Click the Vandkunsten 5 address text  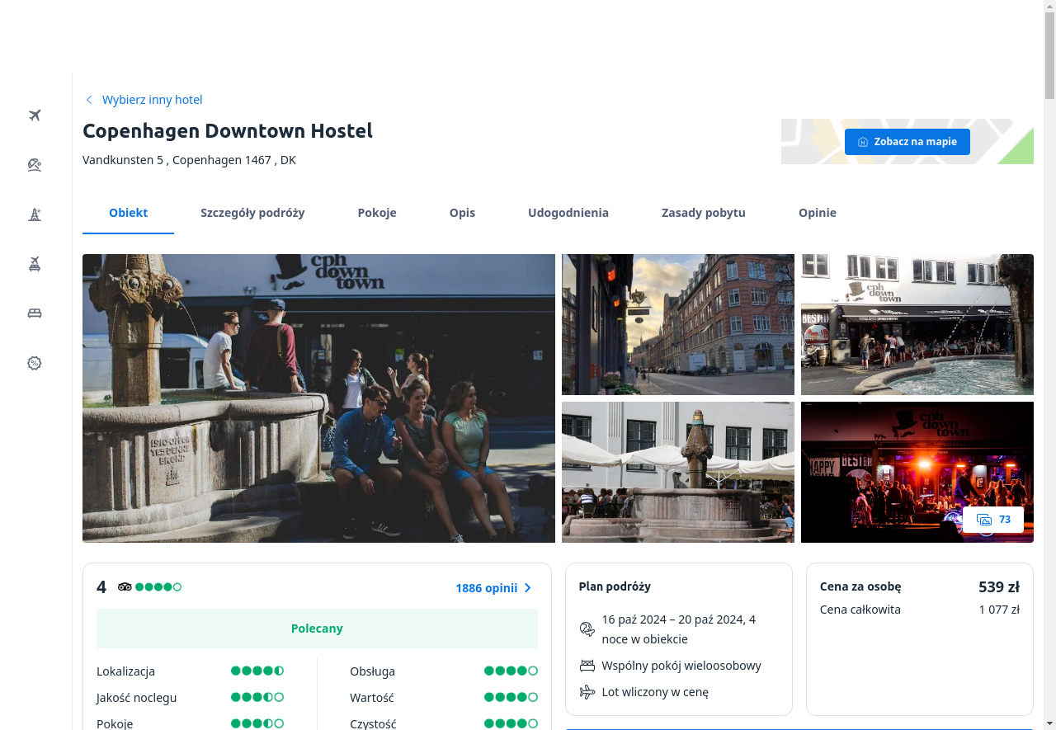pos(189,160)
